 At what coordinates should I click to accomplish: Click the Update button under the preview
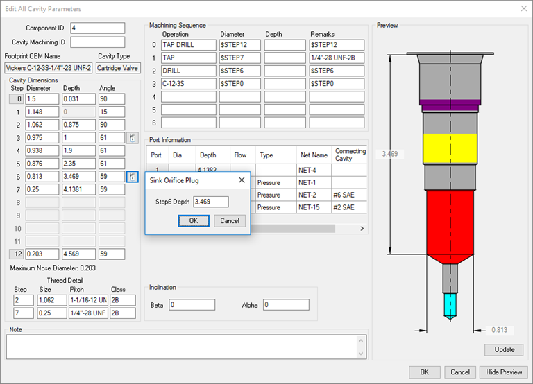(x=504, y=349)
